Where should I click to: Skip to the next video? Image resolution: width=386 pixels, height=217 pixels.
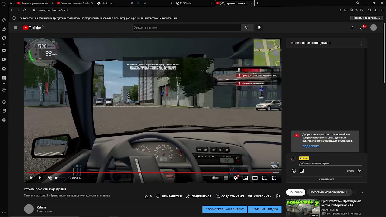pos(40,178)
